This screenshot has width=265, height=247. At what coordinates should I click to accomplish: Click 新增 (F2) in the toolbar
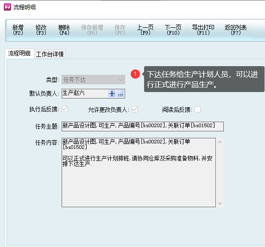pyautogui.click(x=18, y=30)
